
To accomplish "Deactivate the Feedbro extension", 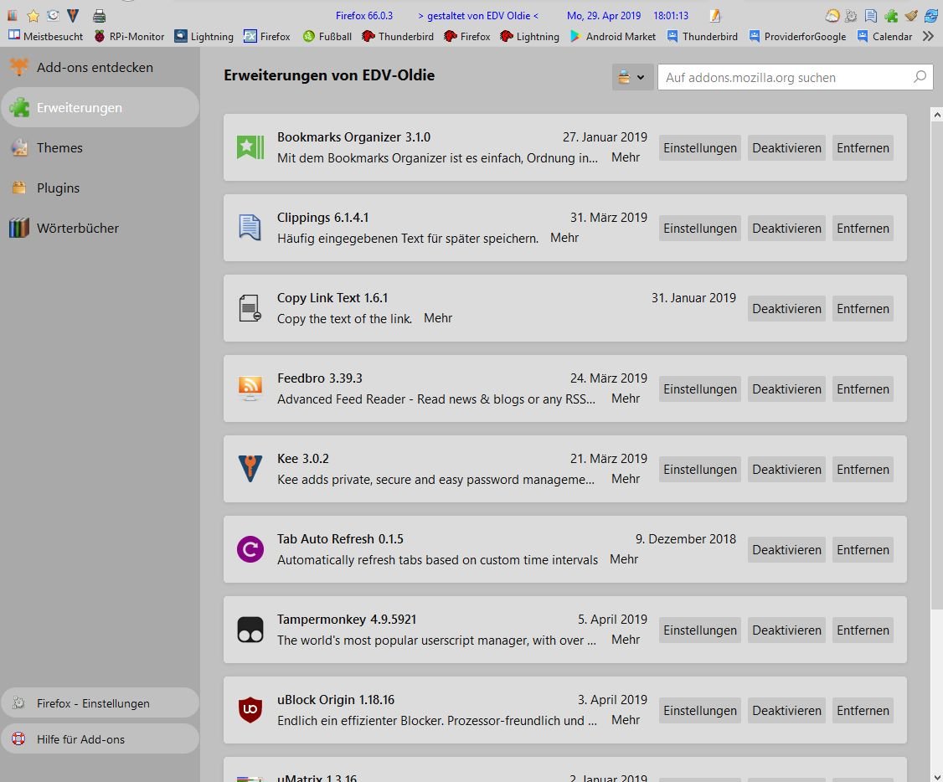I will coord(786,388).
